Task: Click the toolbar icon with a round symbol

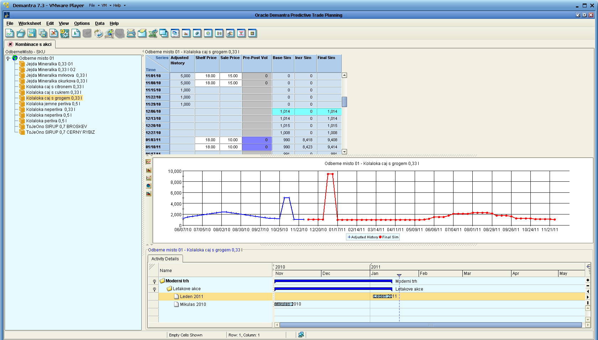Action: coord(208,33)
